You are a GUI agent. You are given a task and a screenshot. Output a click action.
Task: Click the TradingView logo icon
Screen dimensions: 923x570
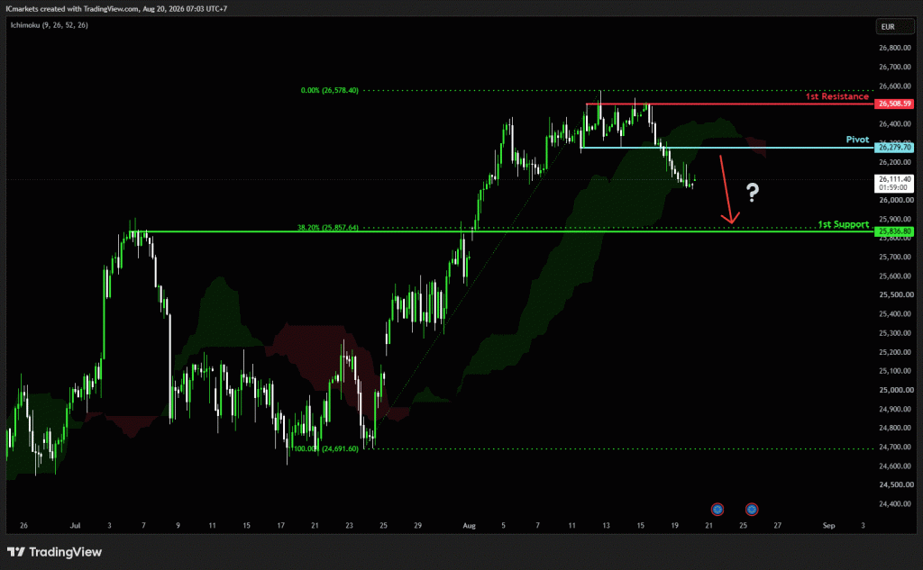tap(16, 552)
